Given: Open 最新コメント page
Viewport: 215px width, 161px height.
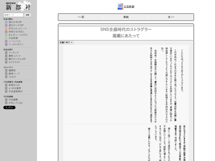Looking at the screenshot, I should [15, 56].
